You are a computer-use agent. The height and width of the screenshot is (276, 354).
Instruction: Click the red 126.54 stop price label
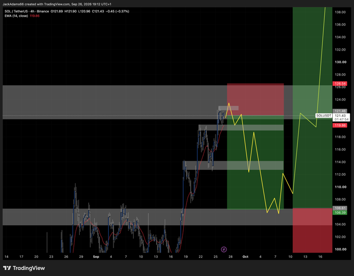[x=340, y=83]
